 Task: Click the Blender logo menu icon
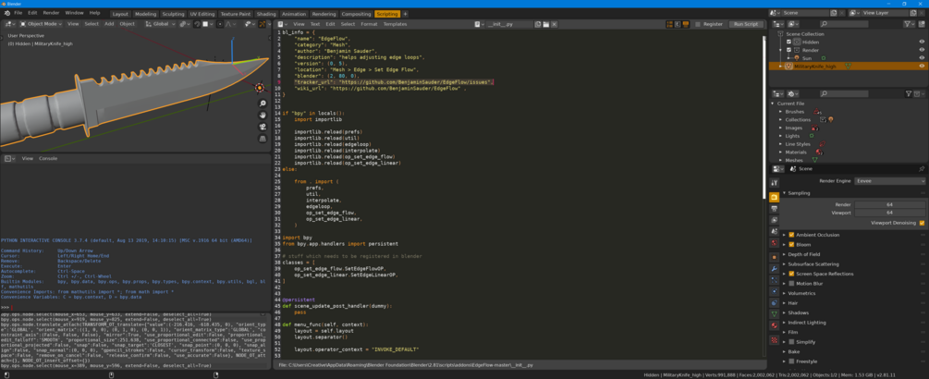[x=6, y=13]
